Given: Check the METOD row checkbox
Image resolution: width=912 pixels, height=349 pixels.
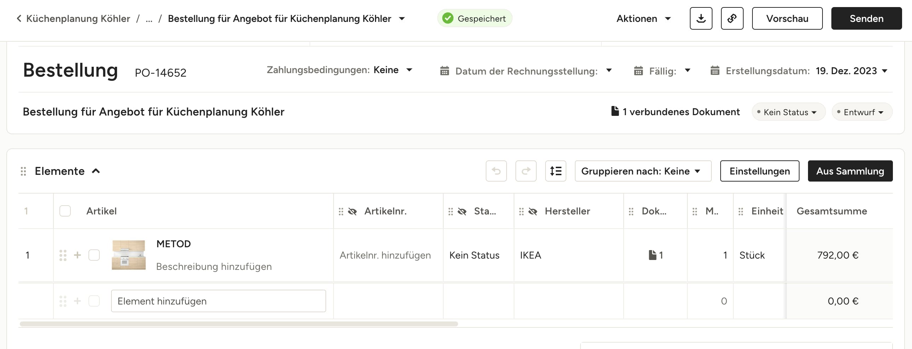Looking at the screenshot, I should pos(94,255).
